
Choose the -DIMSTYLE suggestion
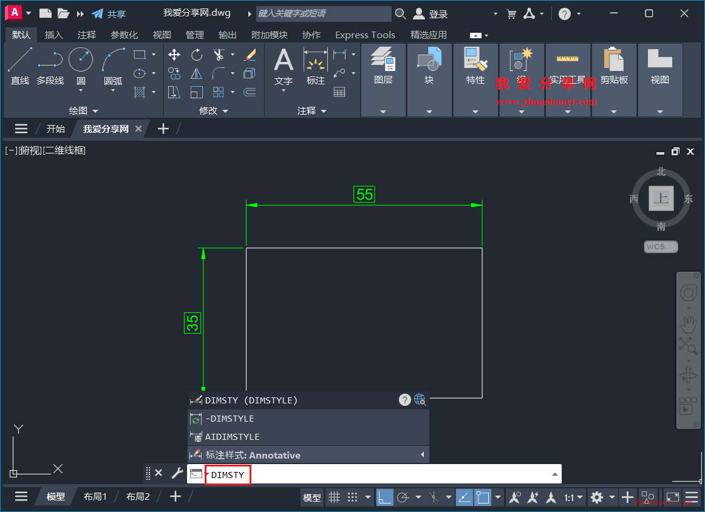point(308,419)
